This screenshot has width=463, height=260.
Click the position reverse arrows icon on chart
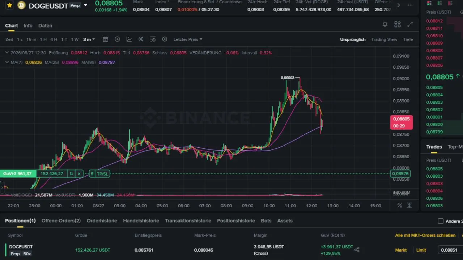71,174
